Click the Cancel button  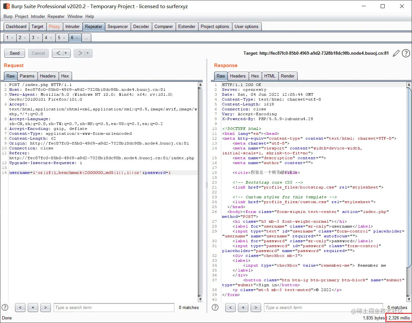click(x=38, y=53)
